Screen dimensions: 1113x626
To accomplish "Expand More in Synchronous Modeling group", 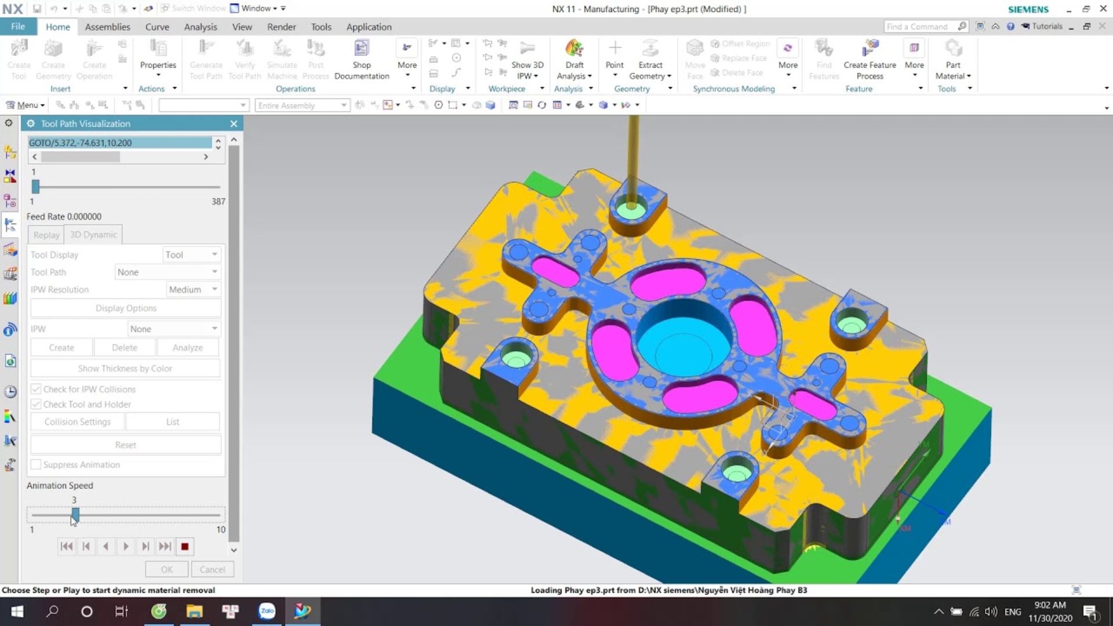I will [x=788, y=60].
